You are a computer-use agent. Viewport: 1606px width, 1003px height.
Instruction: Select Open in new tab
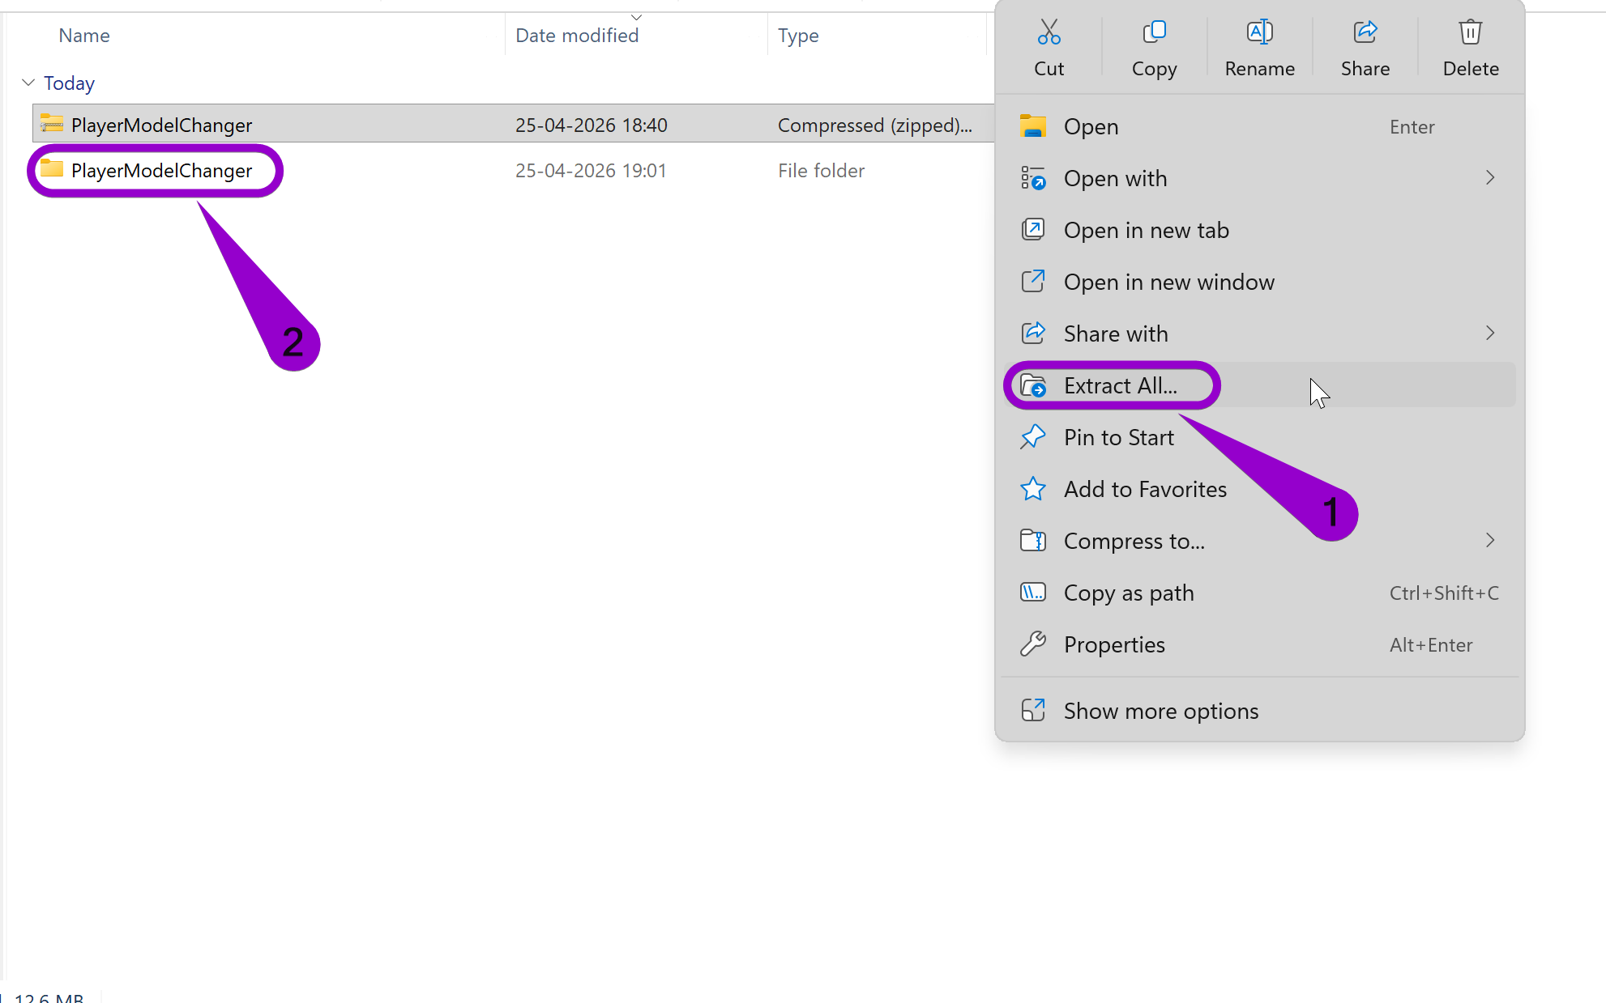point(1146,230)
